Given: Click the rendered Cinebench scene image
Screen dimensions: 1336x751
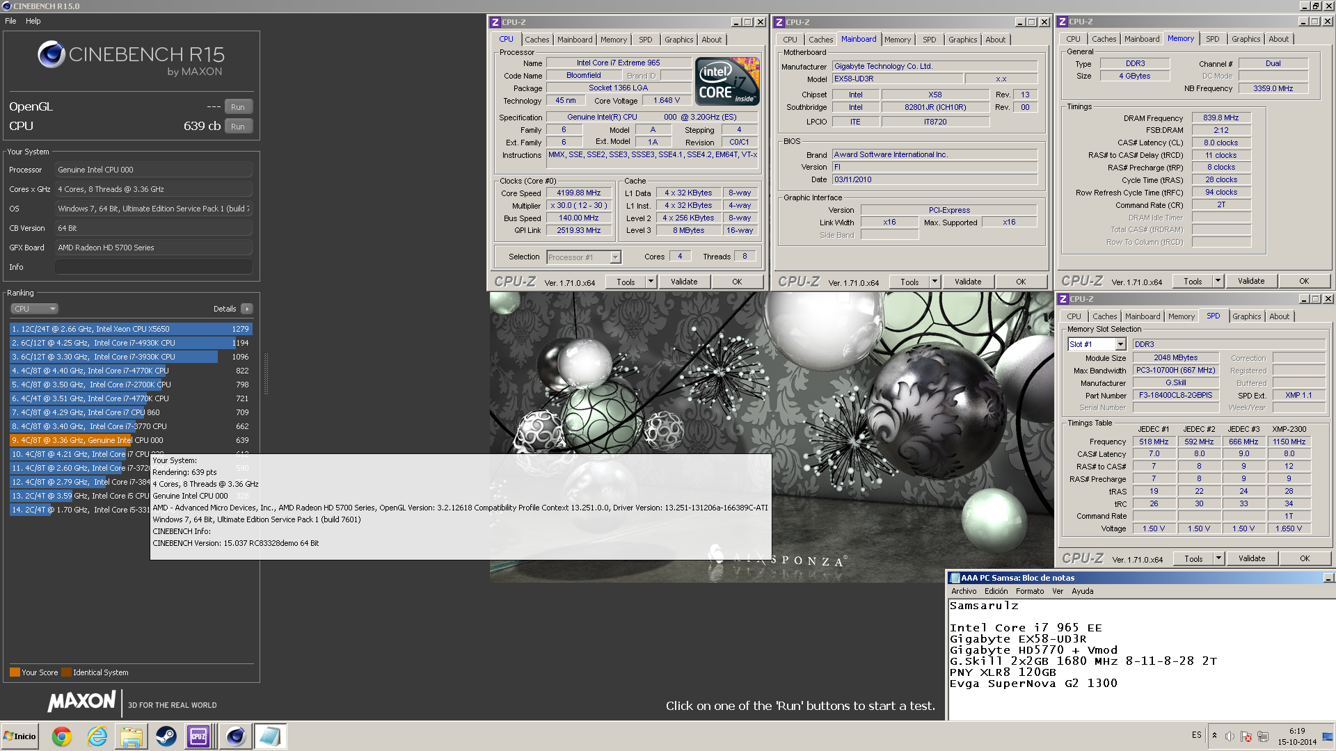Looking at the screenshot, I should pos(771,437).
